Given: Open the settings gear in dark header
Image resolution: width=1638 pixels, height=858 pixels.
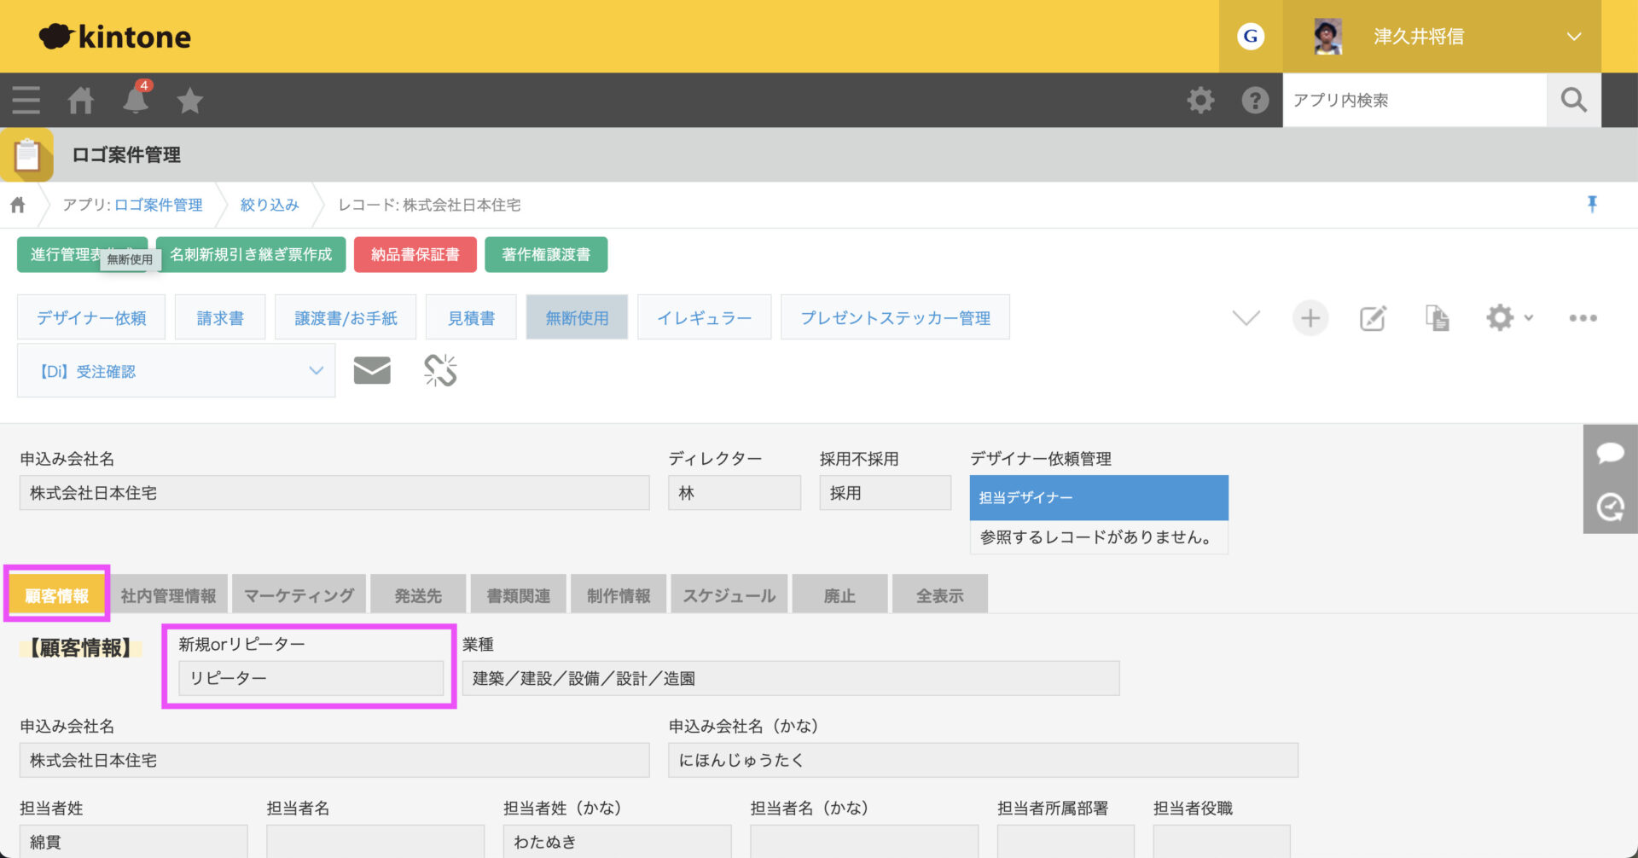Looking at the screenshot, I should [x=1200, y=101].
